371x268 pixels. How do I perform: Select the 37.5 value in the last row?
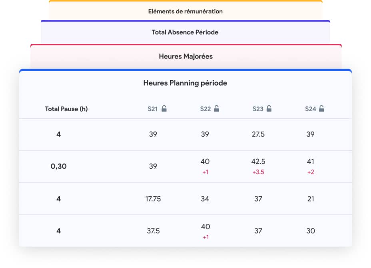click(x=154, y=231)
